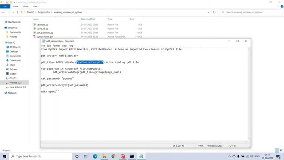Switch to Notepad from the taskbar
The width and height of the screenshot is (284, 160).
141,156
